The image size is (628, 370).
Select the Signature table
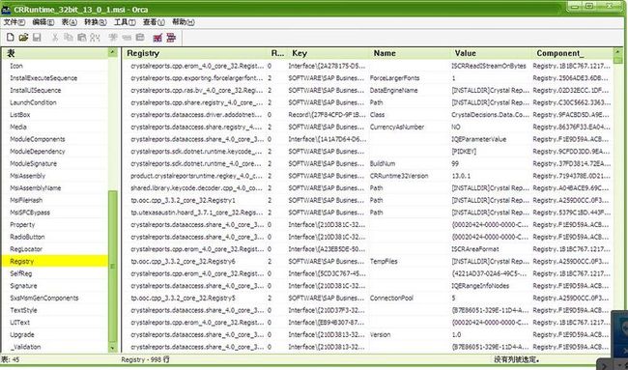pos(23,286)
